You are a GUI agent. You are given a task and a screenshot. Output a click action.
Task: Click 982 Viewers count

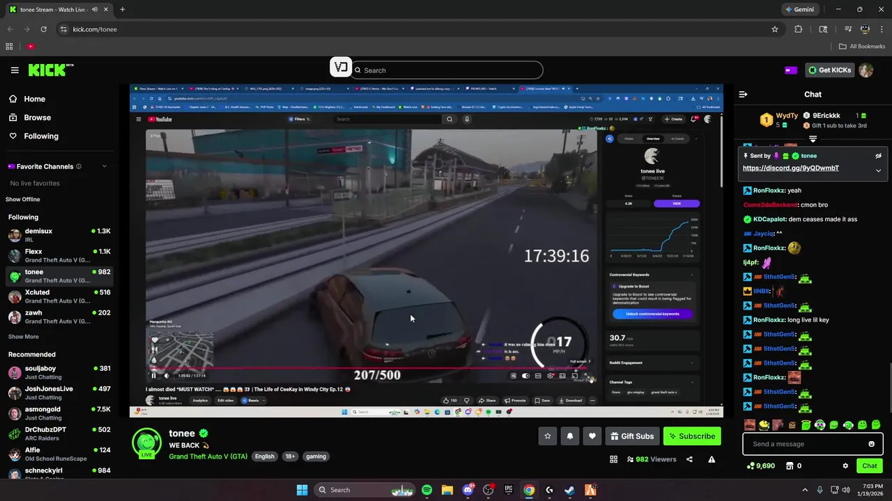(x=652, y=459)
